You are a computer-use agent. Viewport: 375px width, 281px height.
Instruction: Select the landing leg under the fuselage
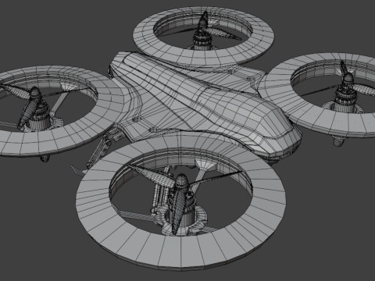100,151
